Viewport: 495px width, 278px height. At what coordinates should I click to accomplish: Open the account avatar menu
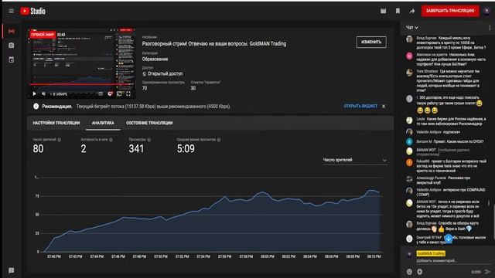point(486,11)
